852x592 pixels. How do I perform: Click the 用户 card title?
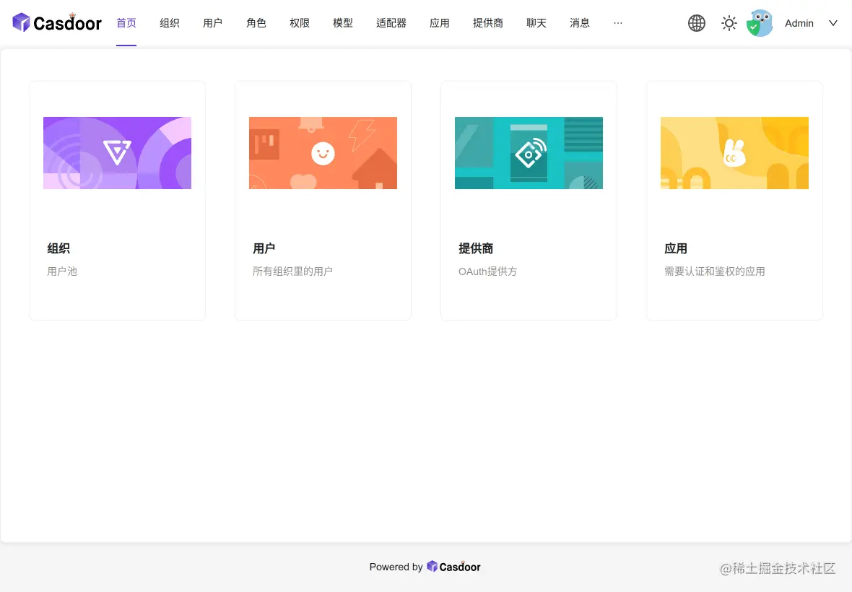264,248
